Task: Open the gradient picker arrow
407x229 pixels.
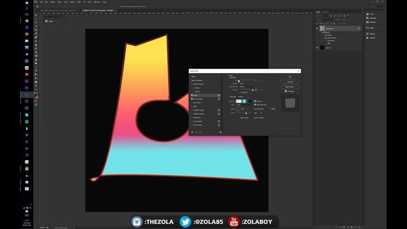Action: click(252, 101)
